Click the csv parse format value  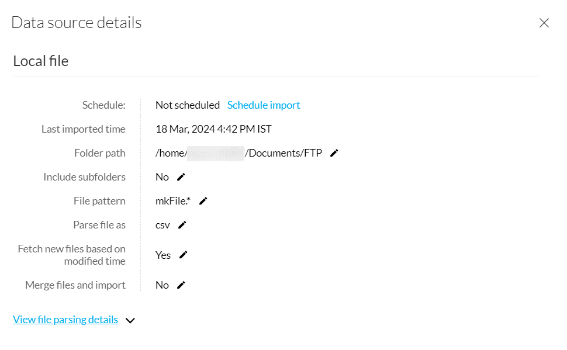click(x=163, y=225)
